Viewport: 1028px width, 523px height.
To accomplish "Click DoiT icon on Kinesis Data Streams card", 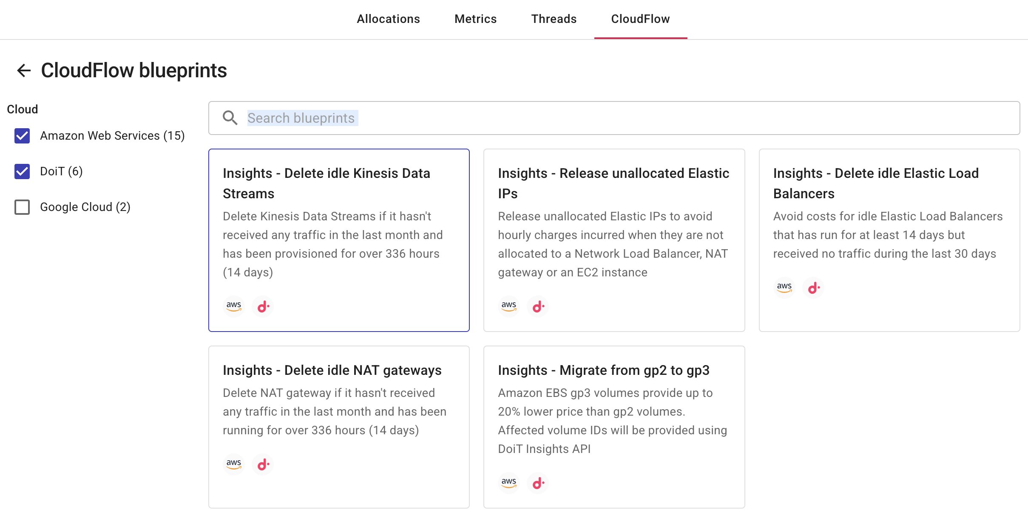I will click(x=263, y=306).
